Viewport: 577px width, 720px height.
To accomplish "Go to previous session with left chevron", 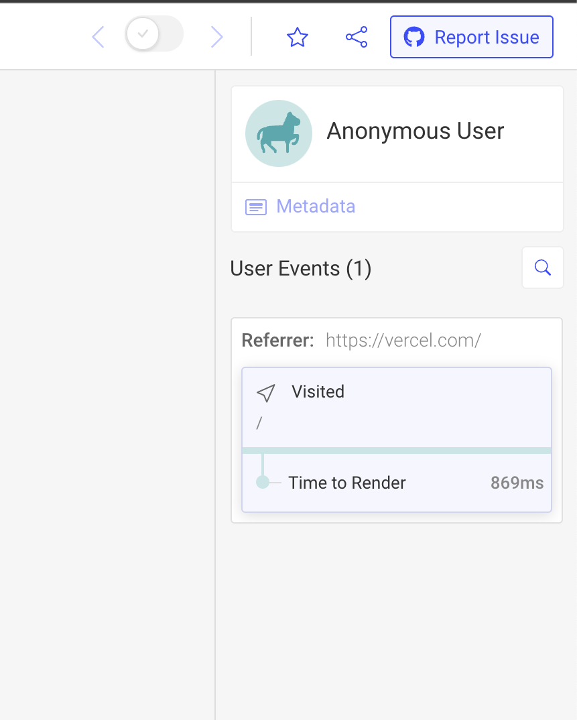I will 99,37.
